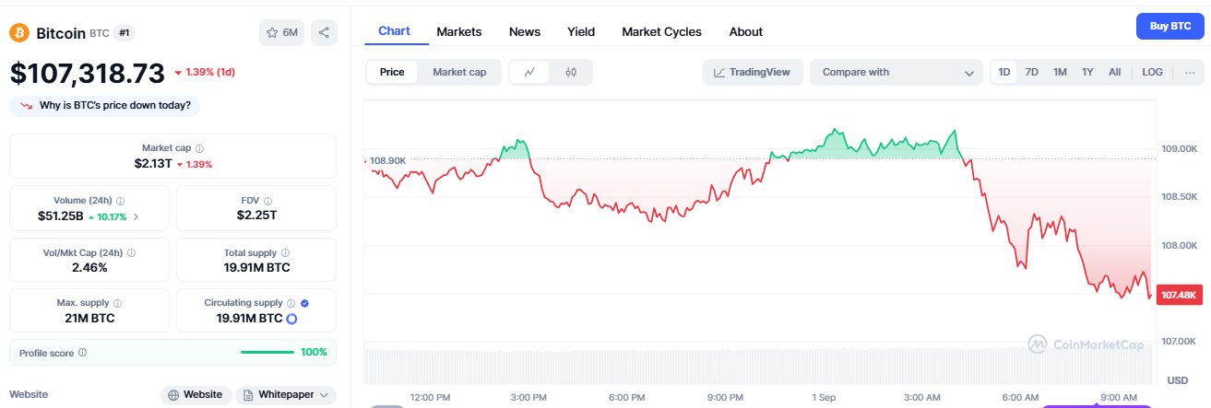The image size is (1211, 408).
Task: Click the $51.25B volume value
Action: (x=61, y=216)
